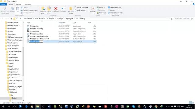
Task: Click Coller le raccourci
Action: coord(27,13)
